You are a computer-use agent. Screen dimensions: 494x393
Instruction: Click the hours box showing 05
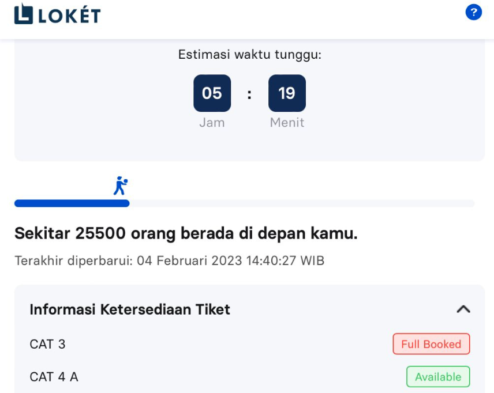[x=212, y=93]
